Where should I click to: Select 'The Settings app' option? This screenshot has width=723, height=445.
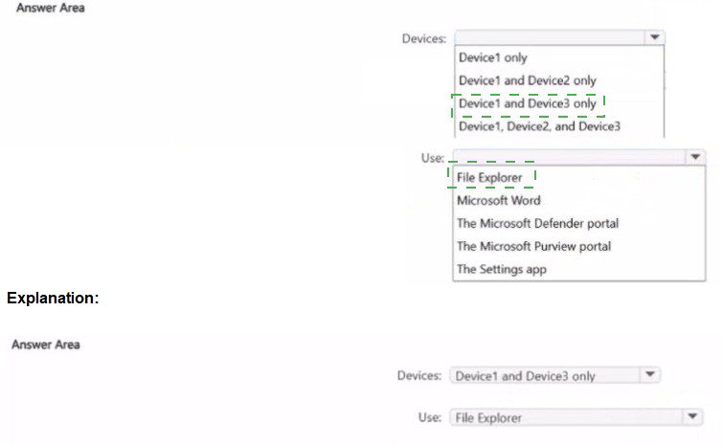pos(501,270)
